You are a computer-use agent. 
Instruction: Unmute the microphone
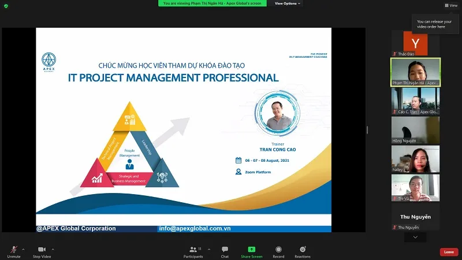coord(13,252)
